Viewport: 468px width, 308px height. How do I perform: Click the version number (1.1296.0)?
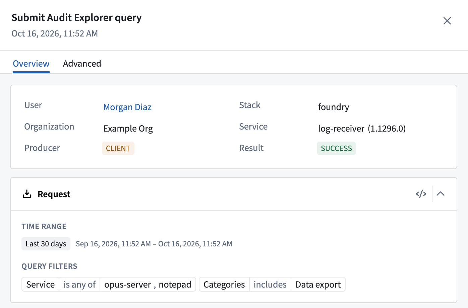tap(387, 129)
